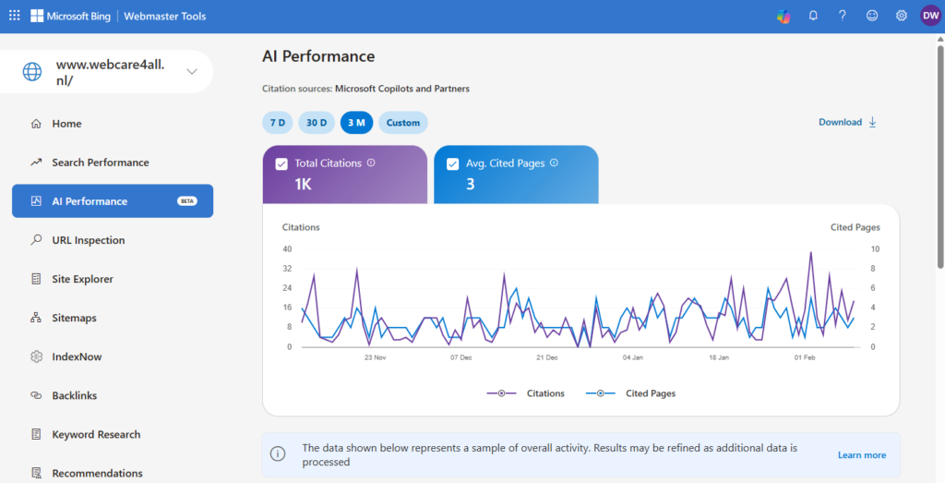The height and width of the screenshot is (483, 945).
Task: Toggle Cited Pages series in chart legend
Action: tap(630, 393)
